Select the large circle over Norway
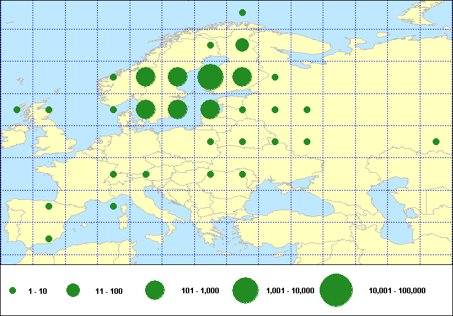This screenshot has height=316, width=453. pyautogui.click(x=145, y=77)
